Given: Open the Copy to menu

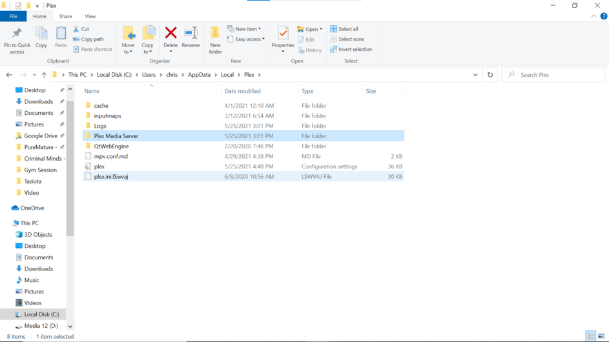Looking at the screenshot, I should tap(148, 41).
